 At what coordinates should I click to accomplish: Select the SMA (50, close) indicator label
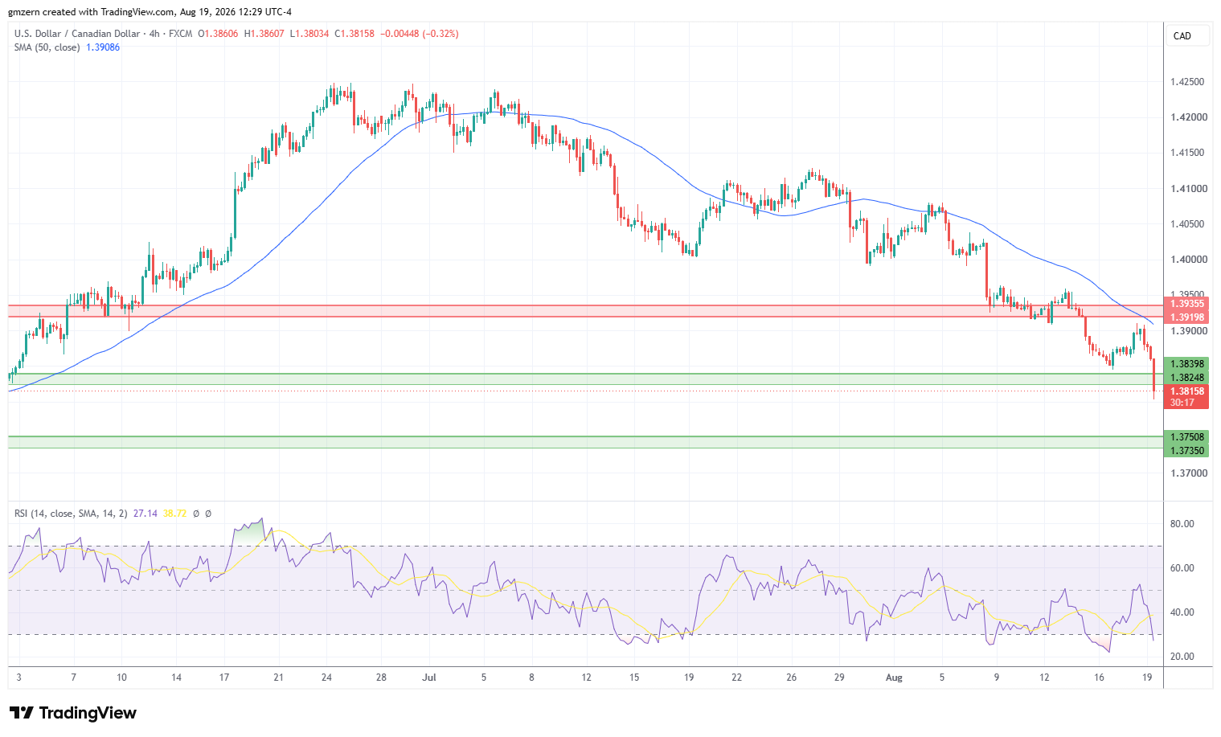click(x=47, y=47)
